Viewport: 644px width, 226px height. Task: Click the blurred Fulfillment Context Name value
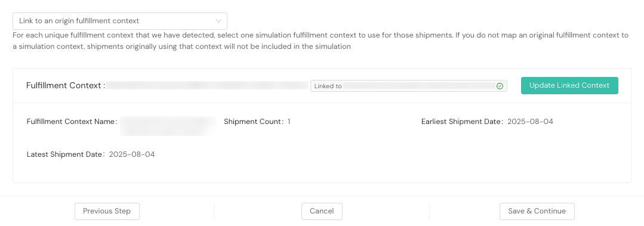(168, 125)
